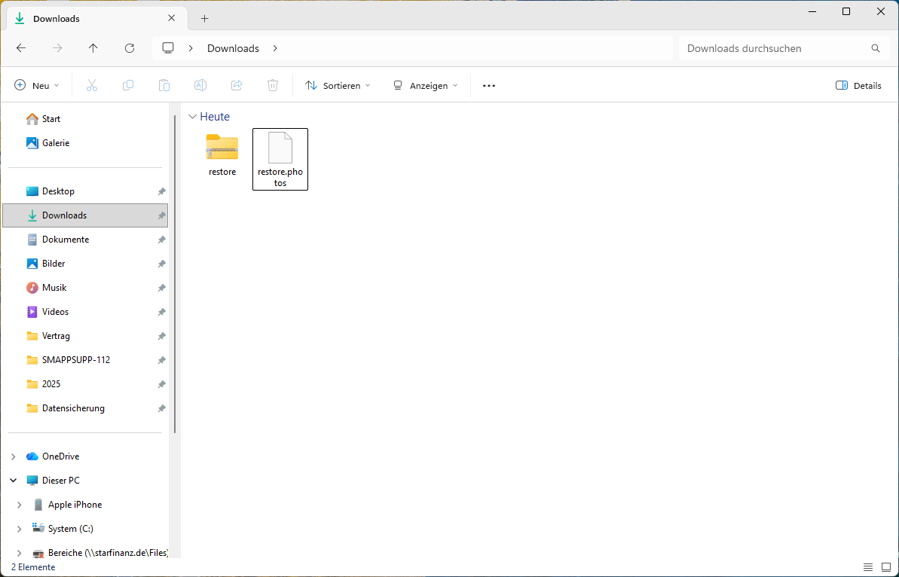Select Downloads in the sidebar
This screenshot has height=577, width=899.
pyautogui.click(x=85, y=215)
